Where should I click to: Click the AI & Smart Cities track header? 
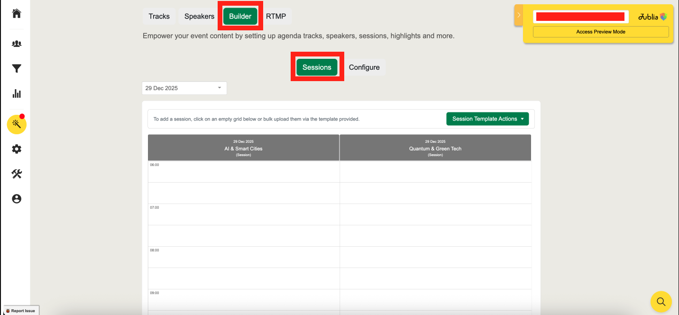(x=243, y=148)
